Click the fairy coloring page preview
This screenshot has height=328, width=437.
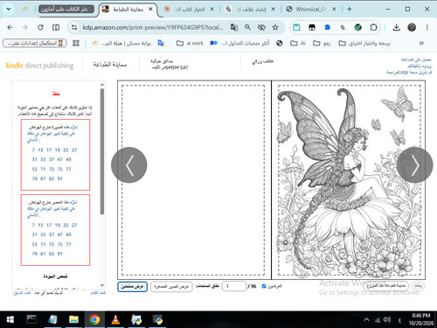coord(348,180)
